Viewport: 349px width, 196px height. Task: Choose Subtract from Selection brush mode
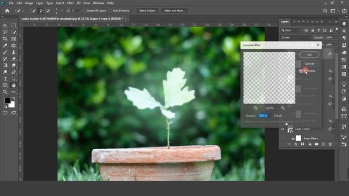pyautogui.click(x=47, y=11)
